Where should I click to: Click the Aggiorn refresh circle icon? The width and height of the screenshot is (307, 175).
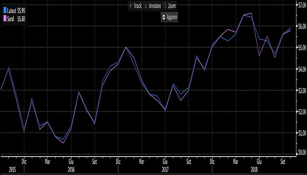pos(164,17)
